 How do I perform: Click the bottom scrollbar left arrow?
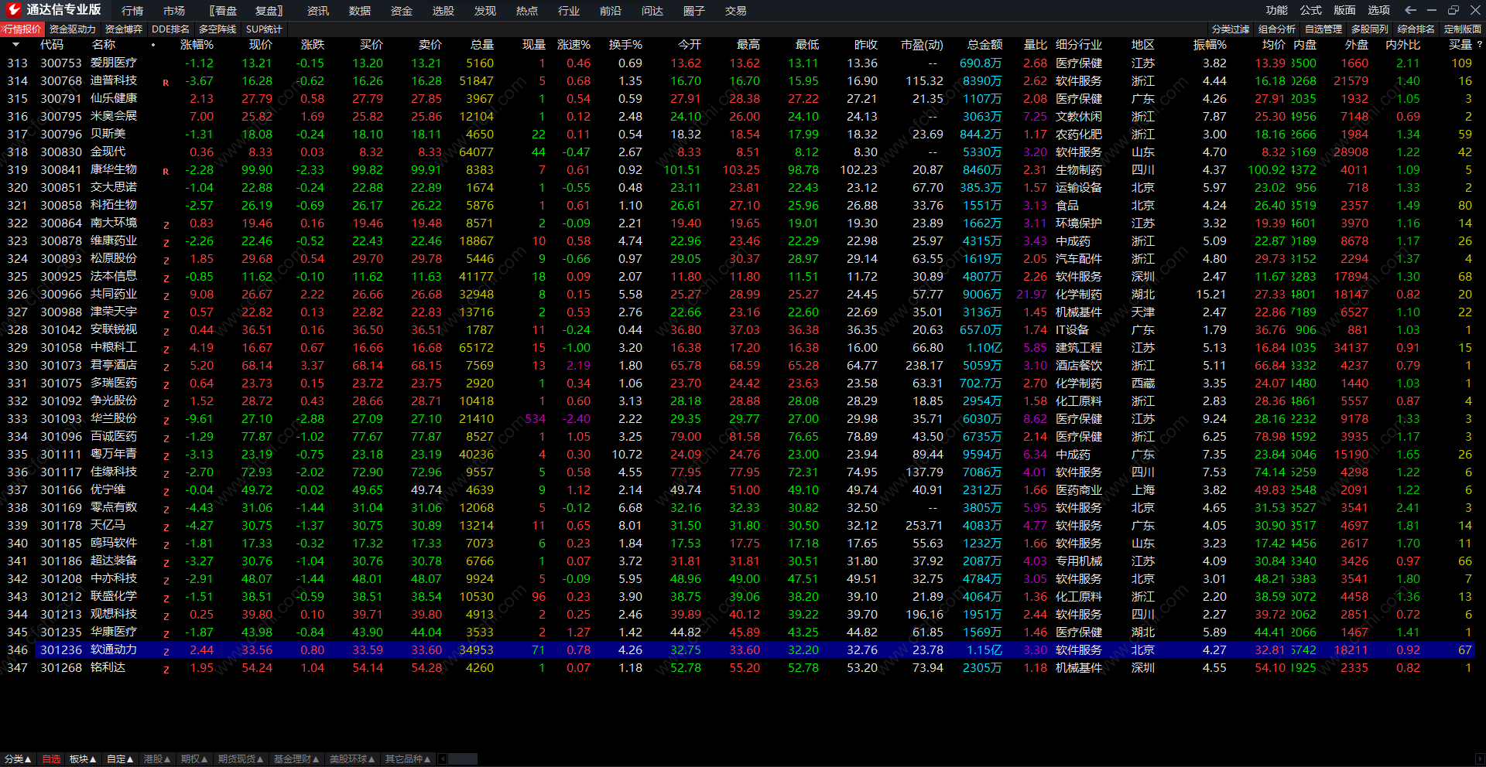pos(443,759)
